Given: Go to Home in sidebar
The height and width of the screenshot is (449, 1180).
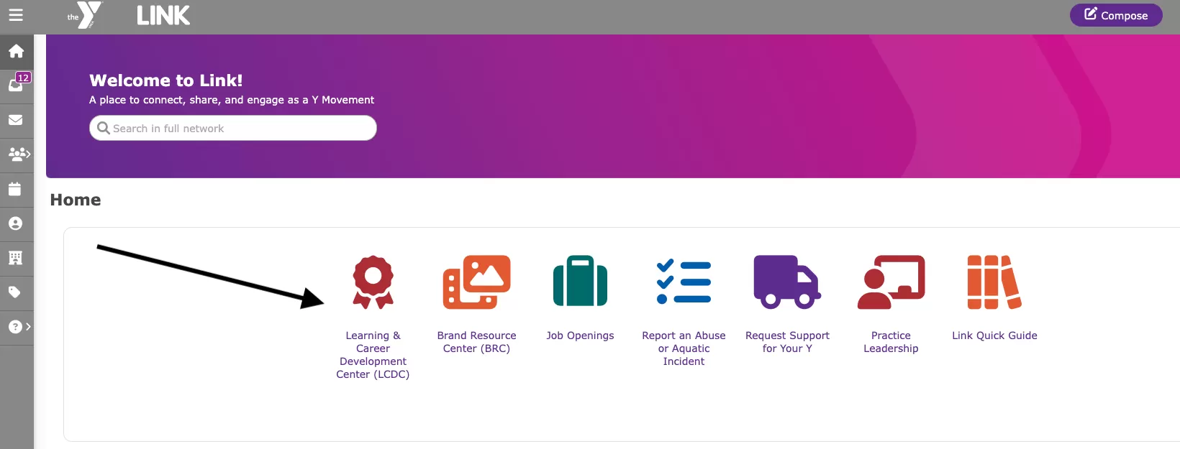Looking at the screenshot, I should (x=16, y=51).
